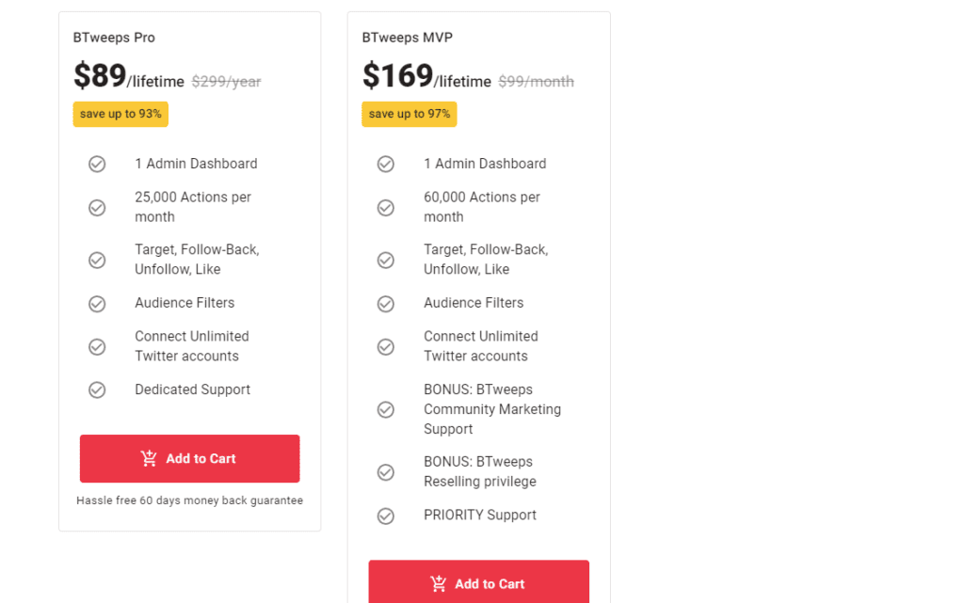Click the checkmark next to Target, Follow-Back, Unfollow, Like on Pro
Image resolution: width=964 pixels, height=603 pixels.
coord(97,260)
